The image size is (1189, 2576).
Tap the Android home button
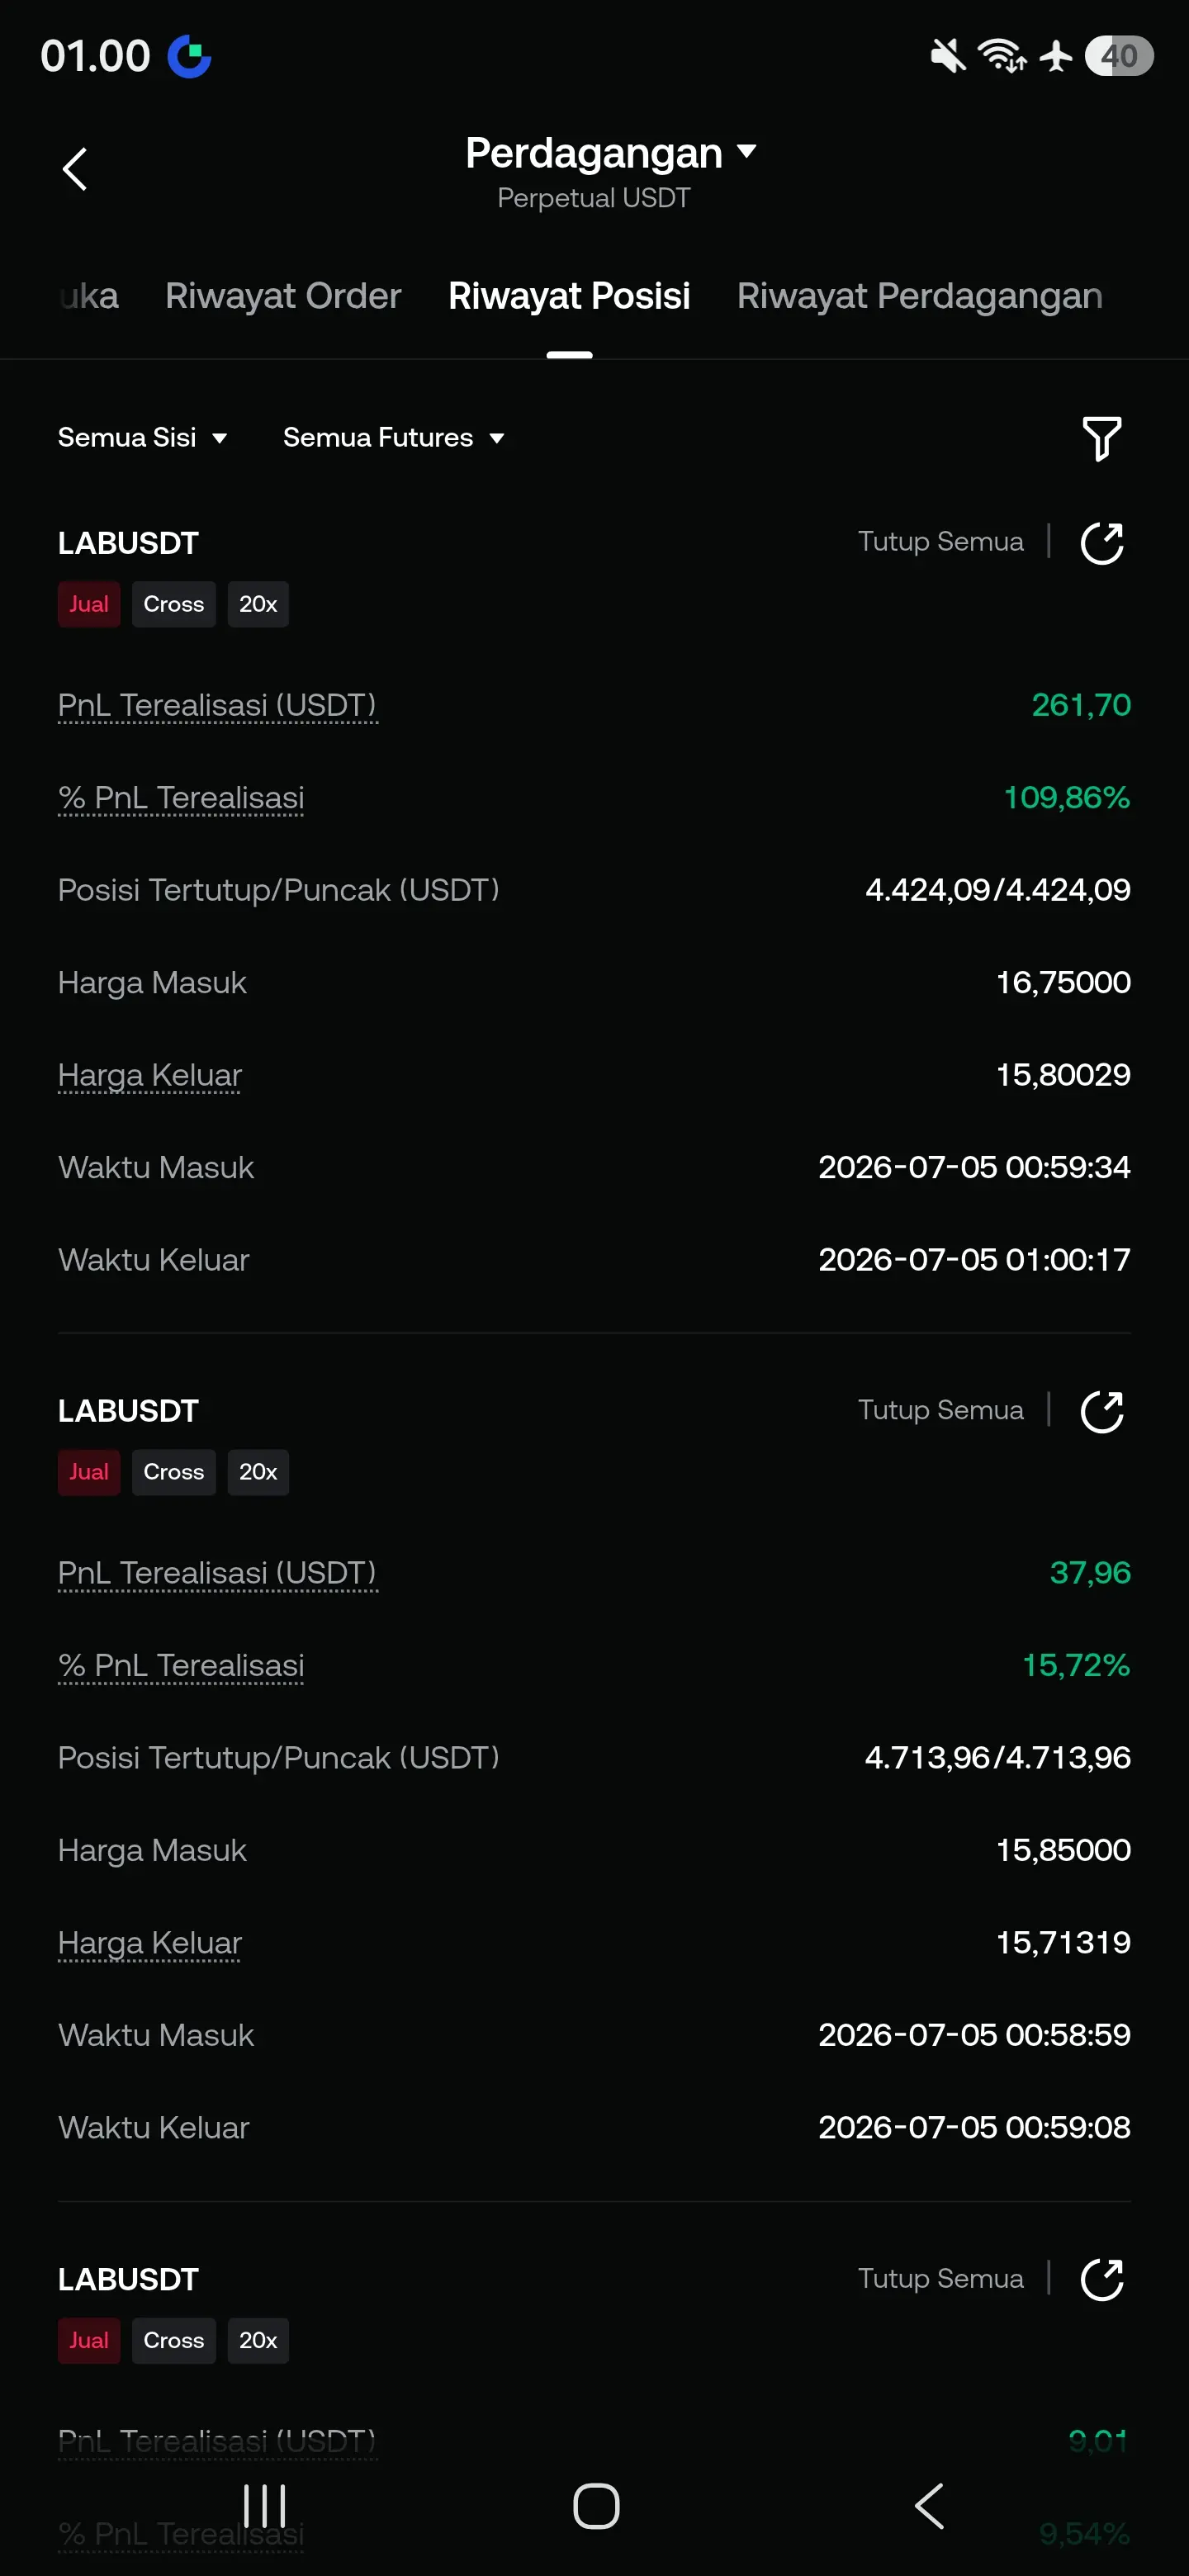tap(596, 2506)
